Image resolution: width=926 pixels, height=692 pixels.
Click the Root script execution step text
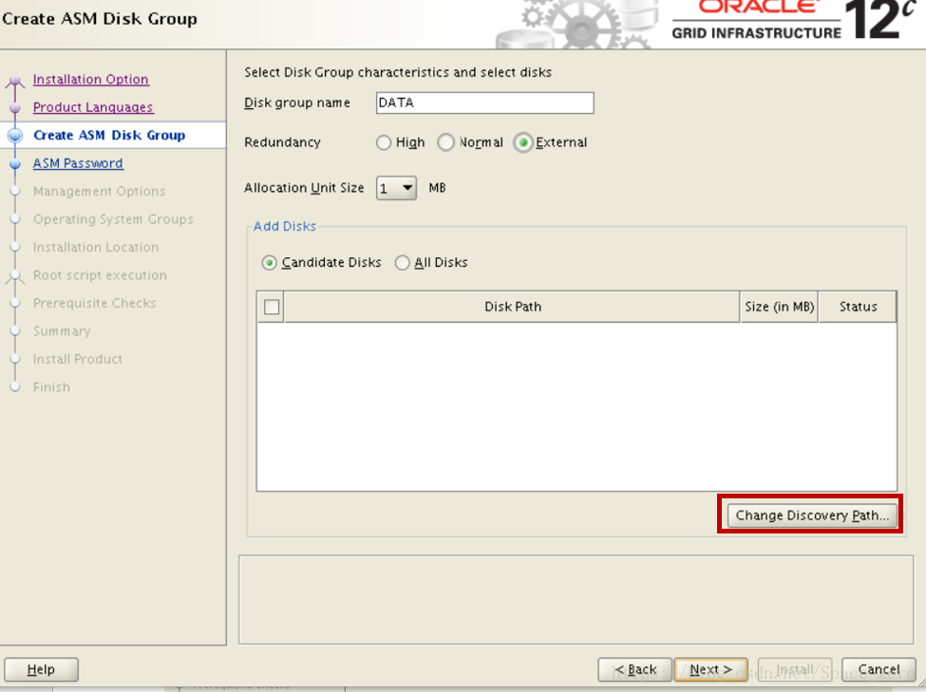coord(100,275)
